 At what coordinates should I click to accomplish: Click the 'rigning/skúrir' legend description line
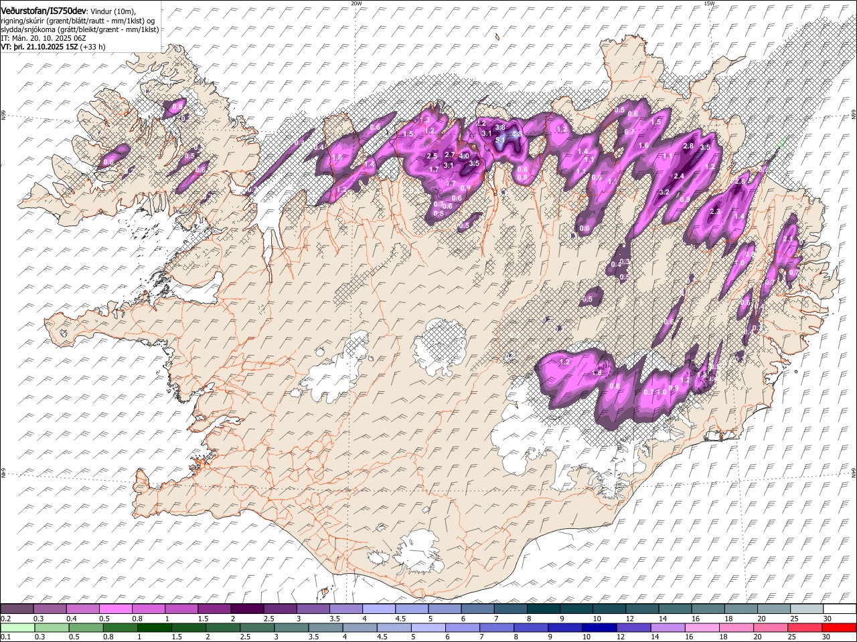click(78, 21)
